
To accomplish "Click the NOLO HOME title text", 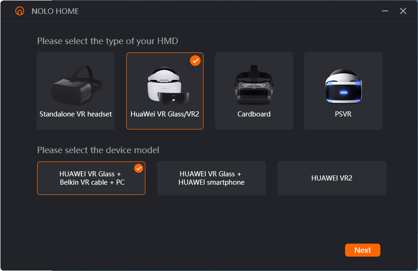I will coord(55,11).
